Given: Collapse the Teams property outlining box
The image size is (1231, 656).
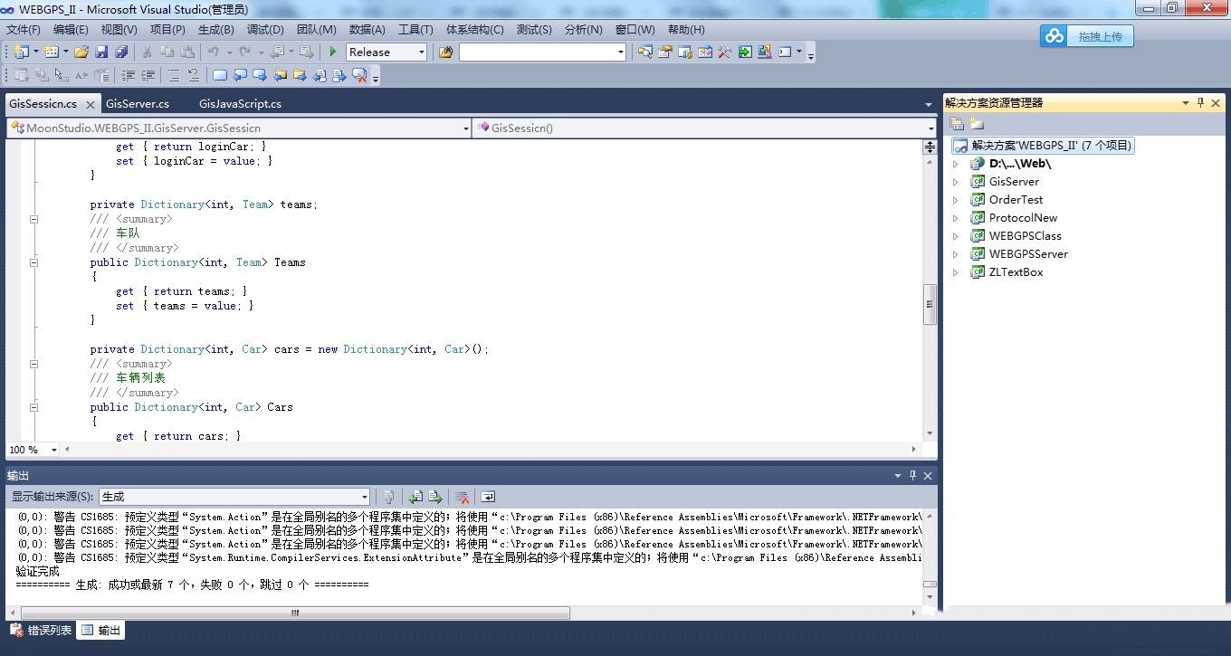Looking at the screenshot, I should tap(34, 262).
